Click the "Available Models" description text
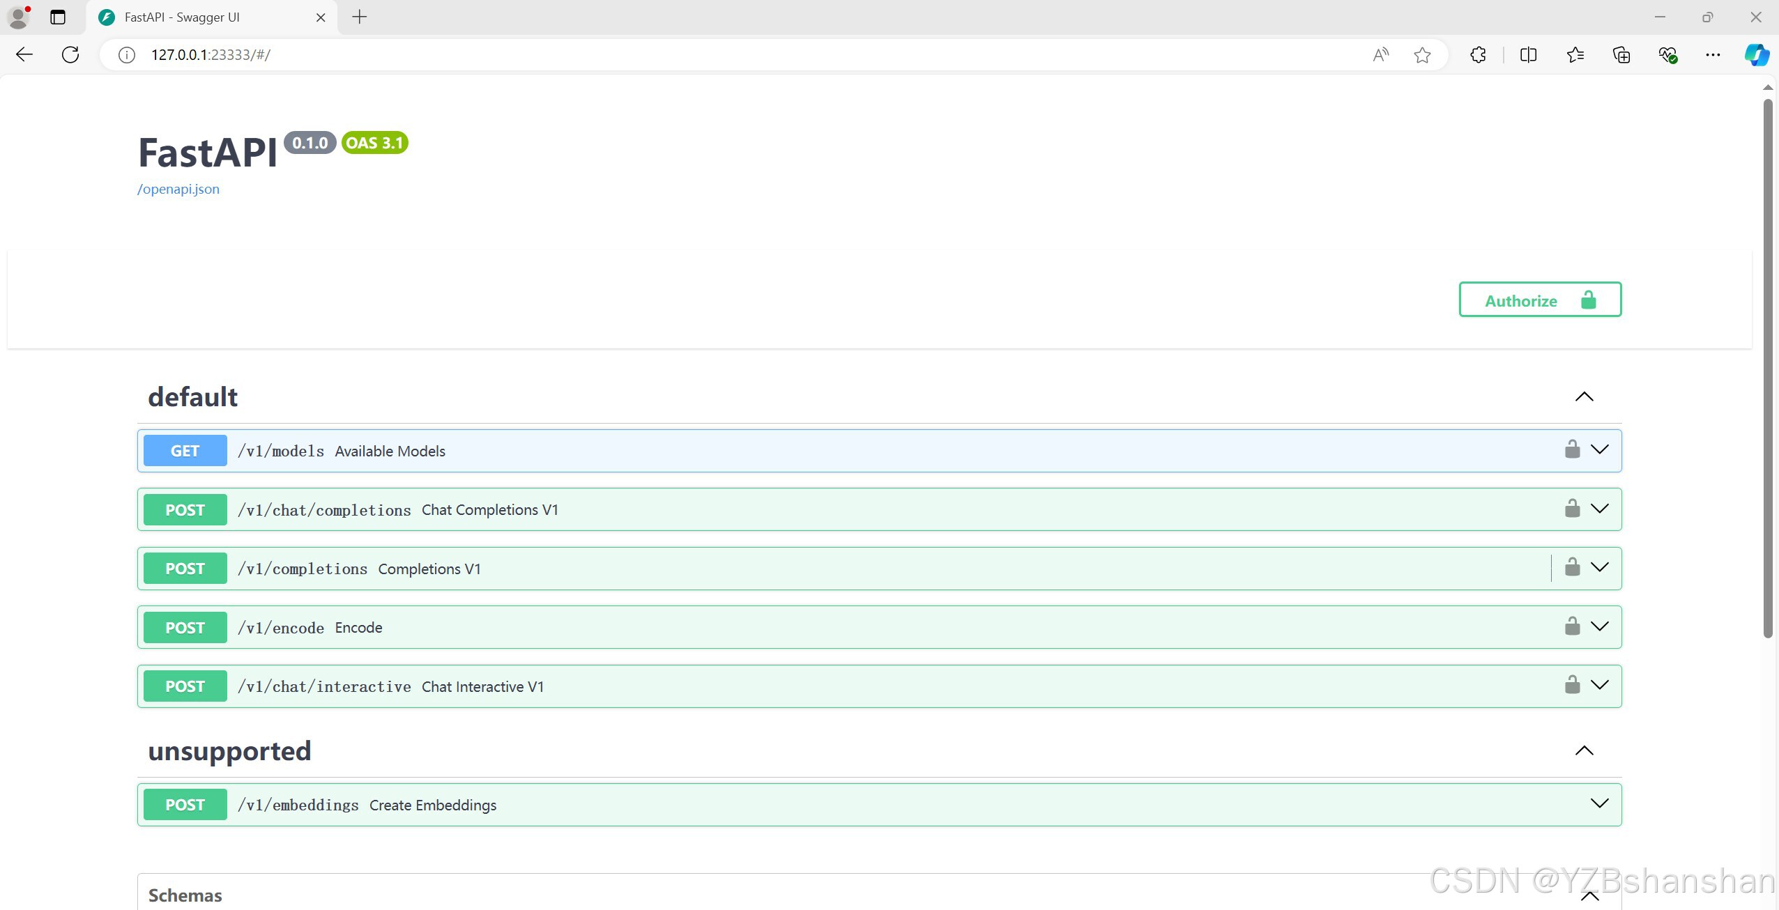1779x910 pixels. [390, 452]
